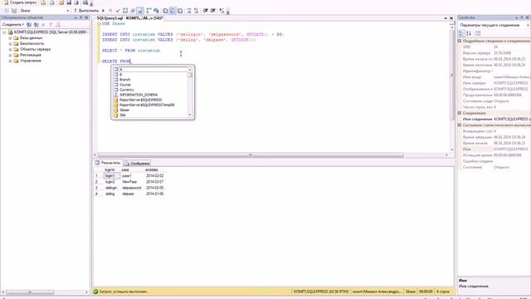This screenshot has width=531, height=299.
Task: Collapse the KOMП\SQLEXPRESS server node
Action: 4,32
